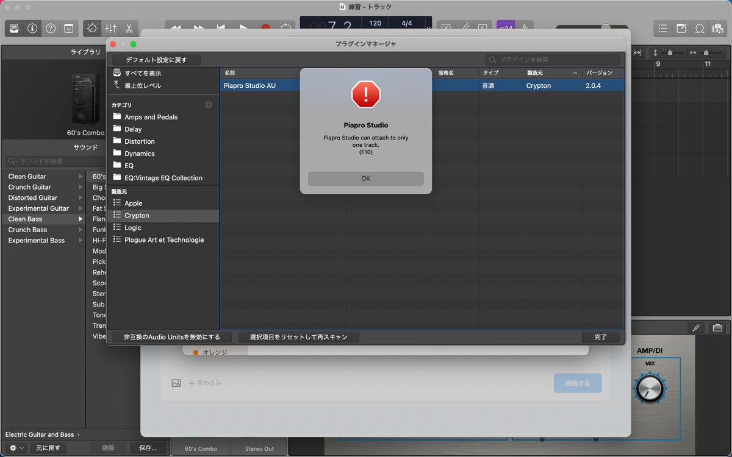Open the Inspector info button
The image size is (732, 457).
pyautogui.click(x=32, y=28)
